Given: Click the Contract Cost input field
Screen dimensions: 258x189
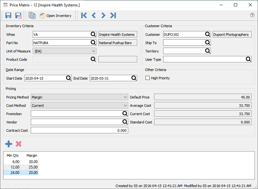Looking at the screenshot, I should (x=79, y=130).
